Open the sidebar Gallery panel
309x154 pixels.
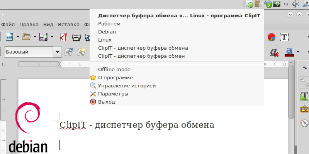tap(304, 109)
